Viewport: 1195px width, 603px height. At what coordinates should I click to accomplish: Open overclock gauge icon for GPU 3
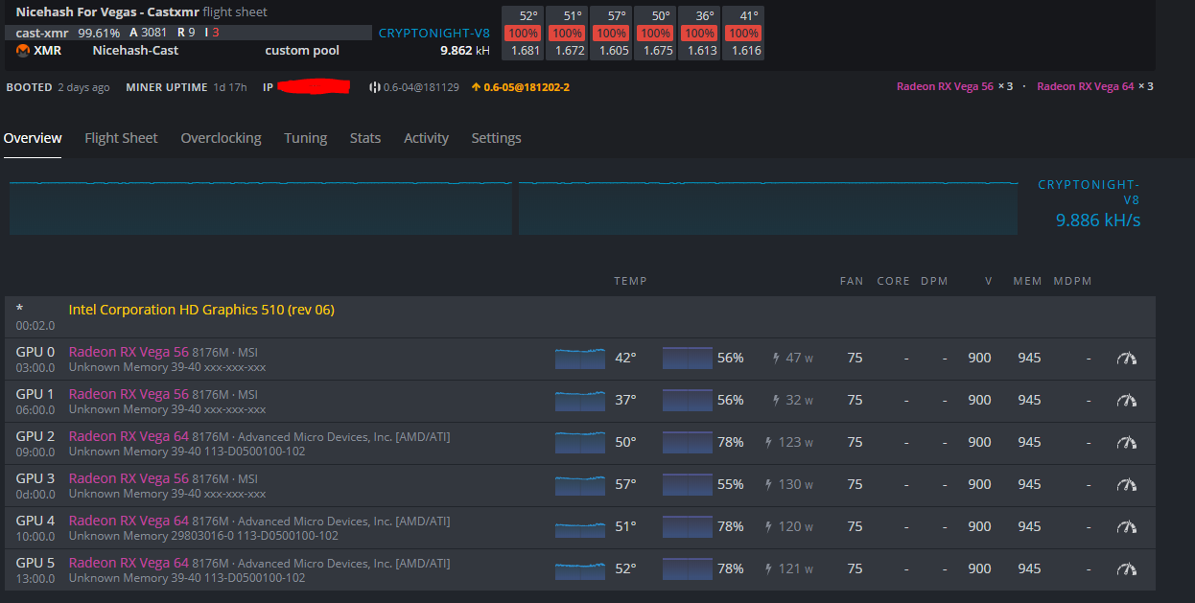pyautogui.click(x=1127, y=485)
